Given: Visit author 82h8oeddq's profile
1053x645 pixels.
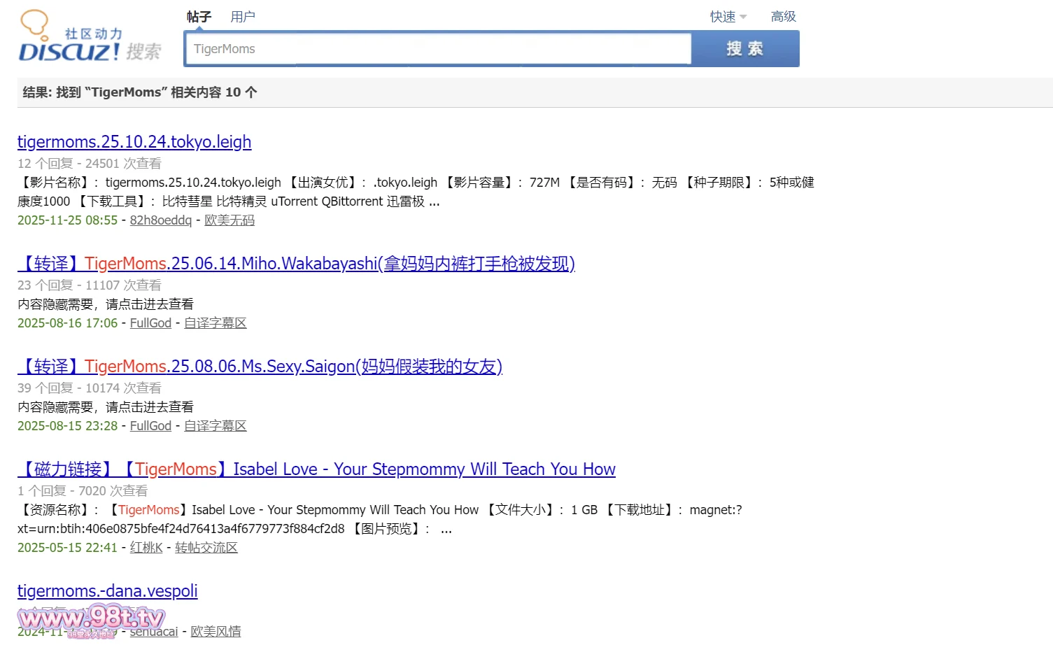Looking at the screenshot, I should pyautogui.click(x=160, y=220).
